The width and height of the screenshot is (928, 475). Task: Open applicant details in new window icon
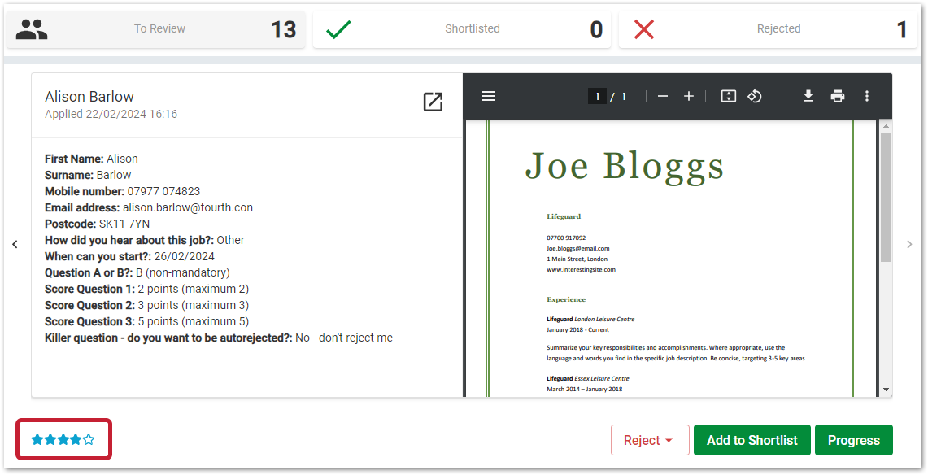(433, 102)
